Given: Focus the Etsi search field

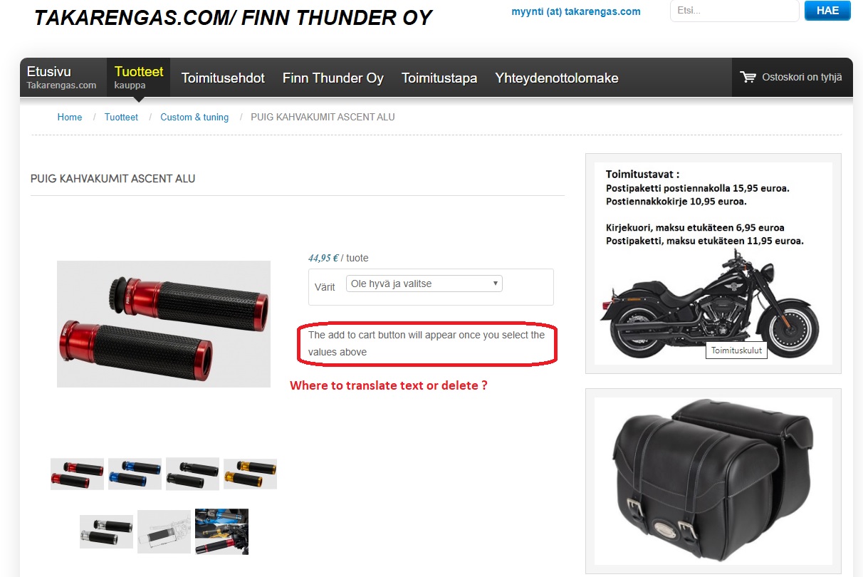Looking at the screenshot, I should click(x=735, y=11).
